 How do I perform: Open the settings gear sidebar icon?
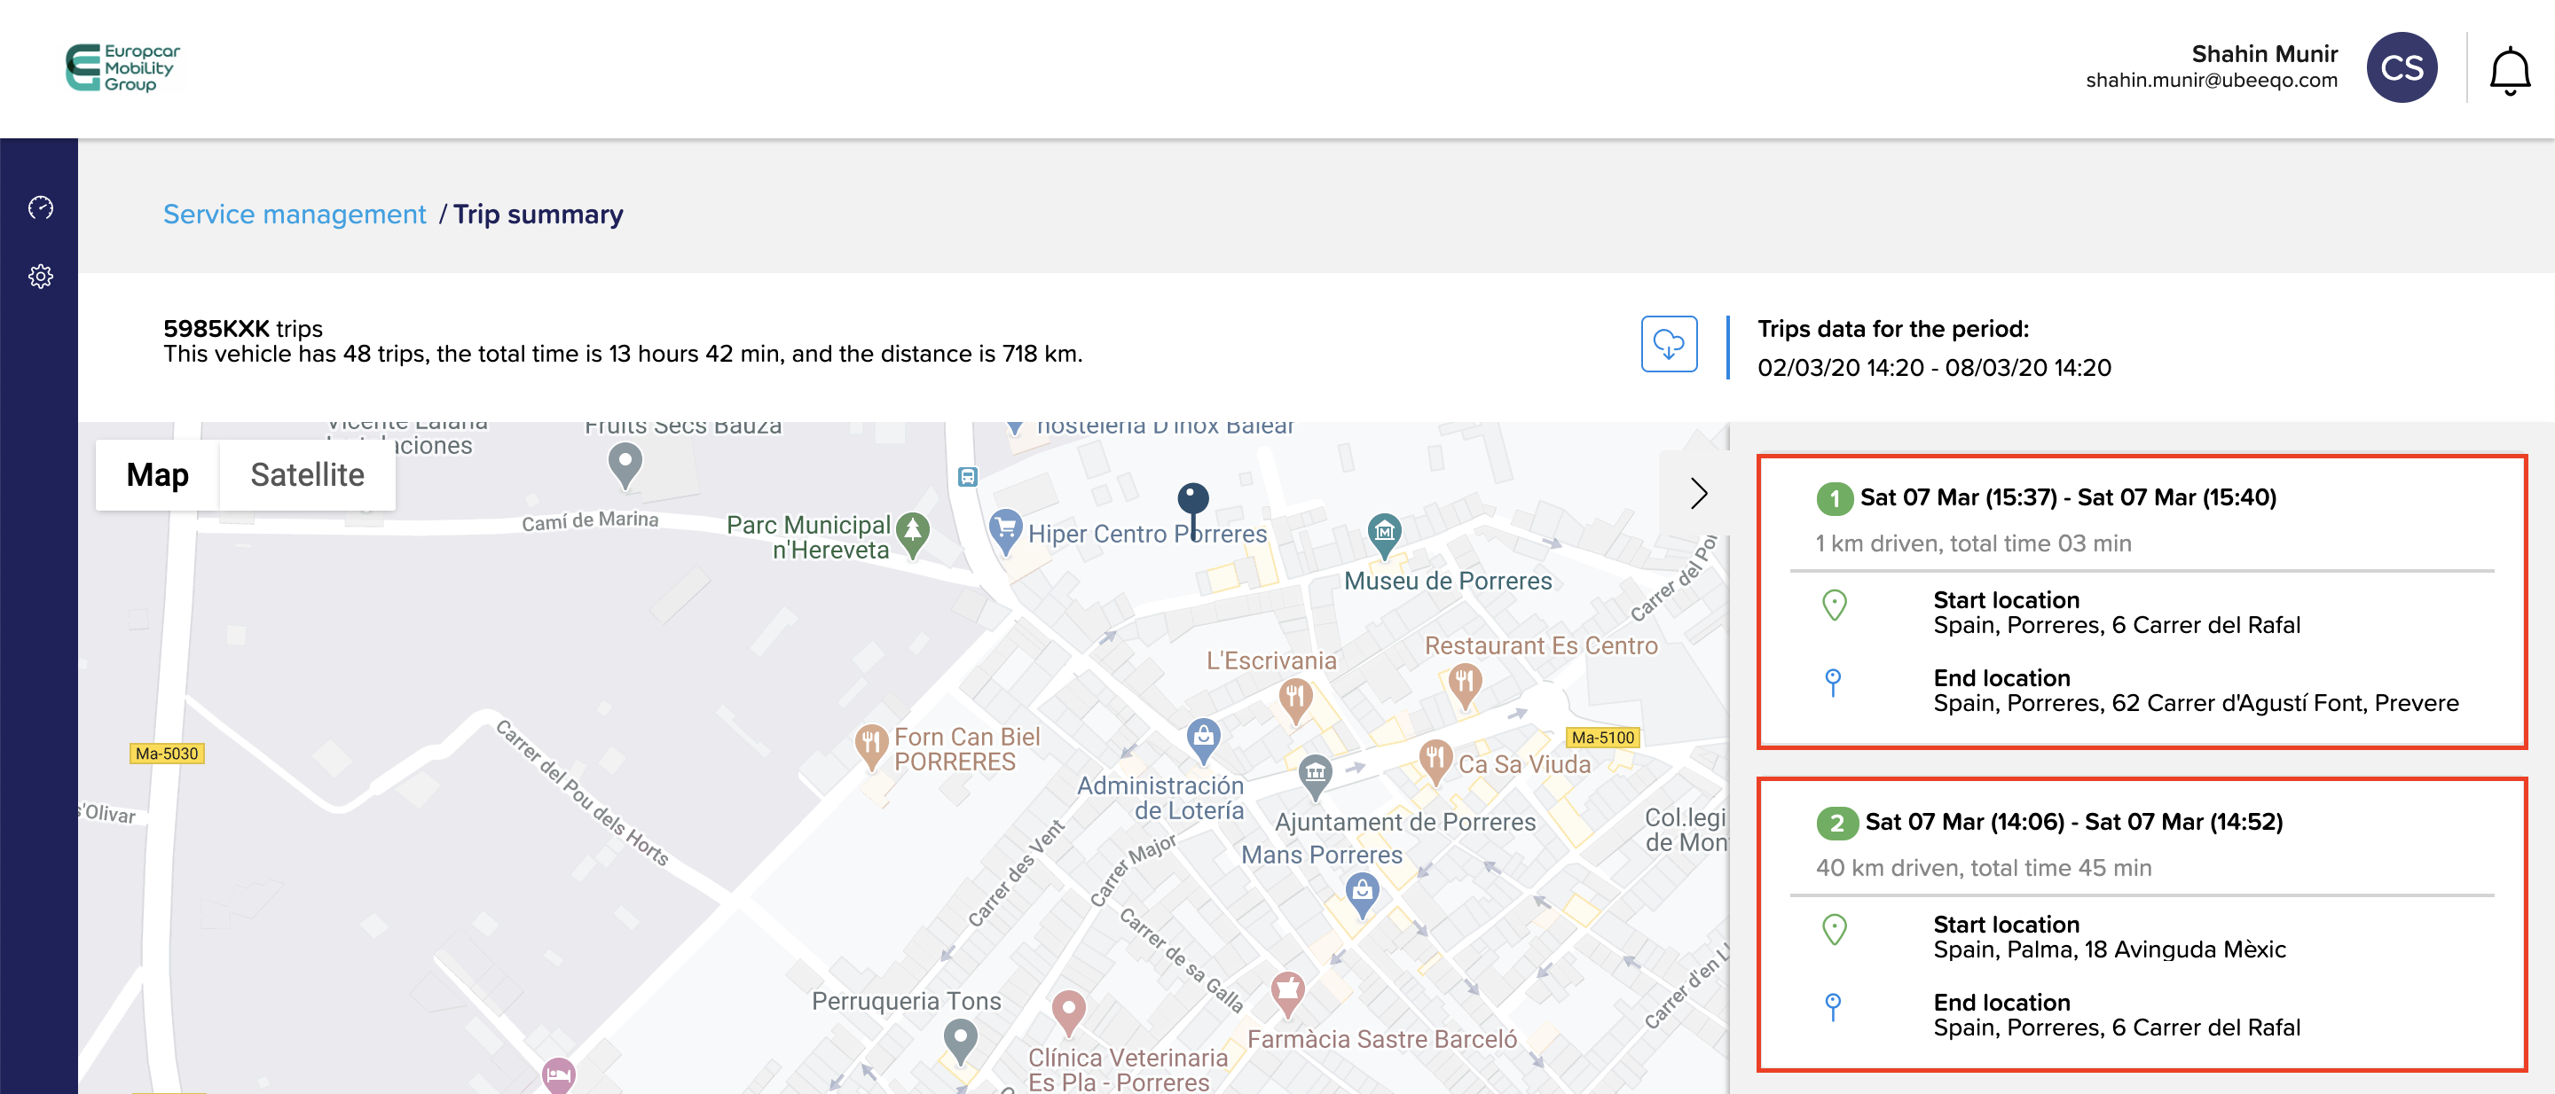(41, 276)
